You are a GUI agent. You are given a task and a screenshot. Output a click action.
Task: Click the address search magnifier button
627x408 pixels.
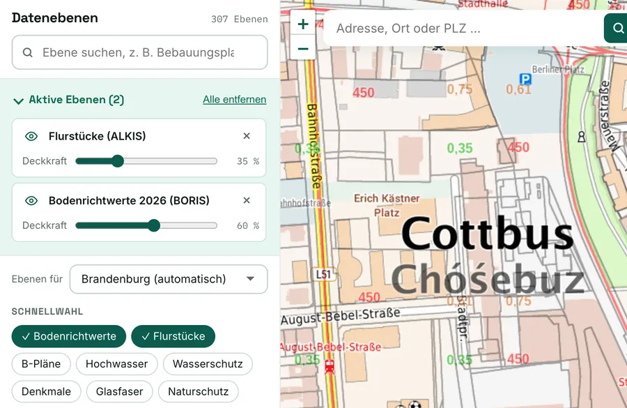(617, 28)
